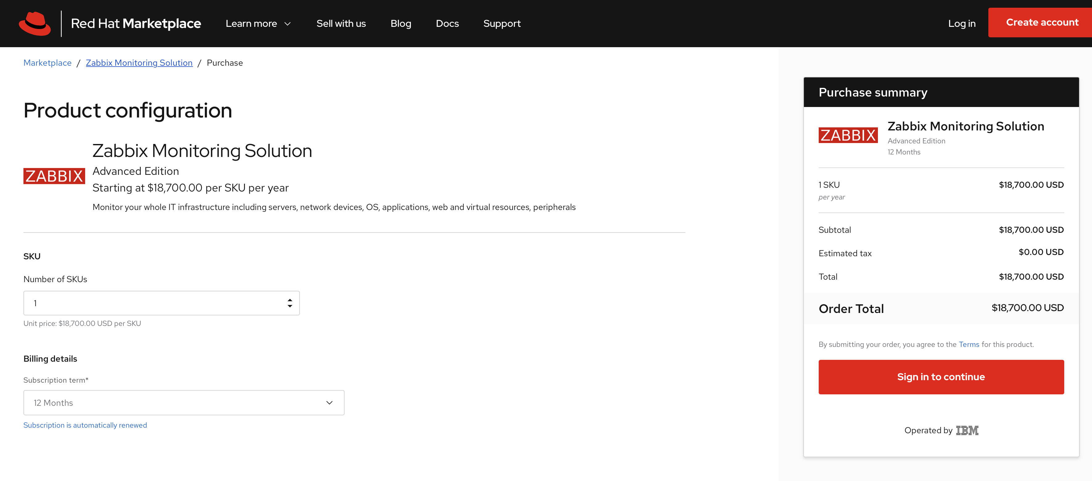Open the Terms link in purchase summary
The image size is (1092, 481).
969,344
